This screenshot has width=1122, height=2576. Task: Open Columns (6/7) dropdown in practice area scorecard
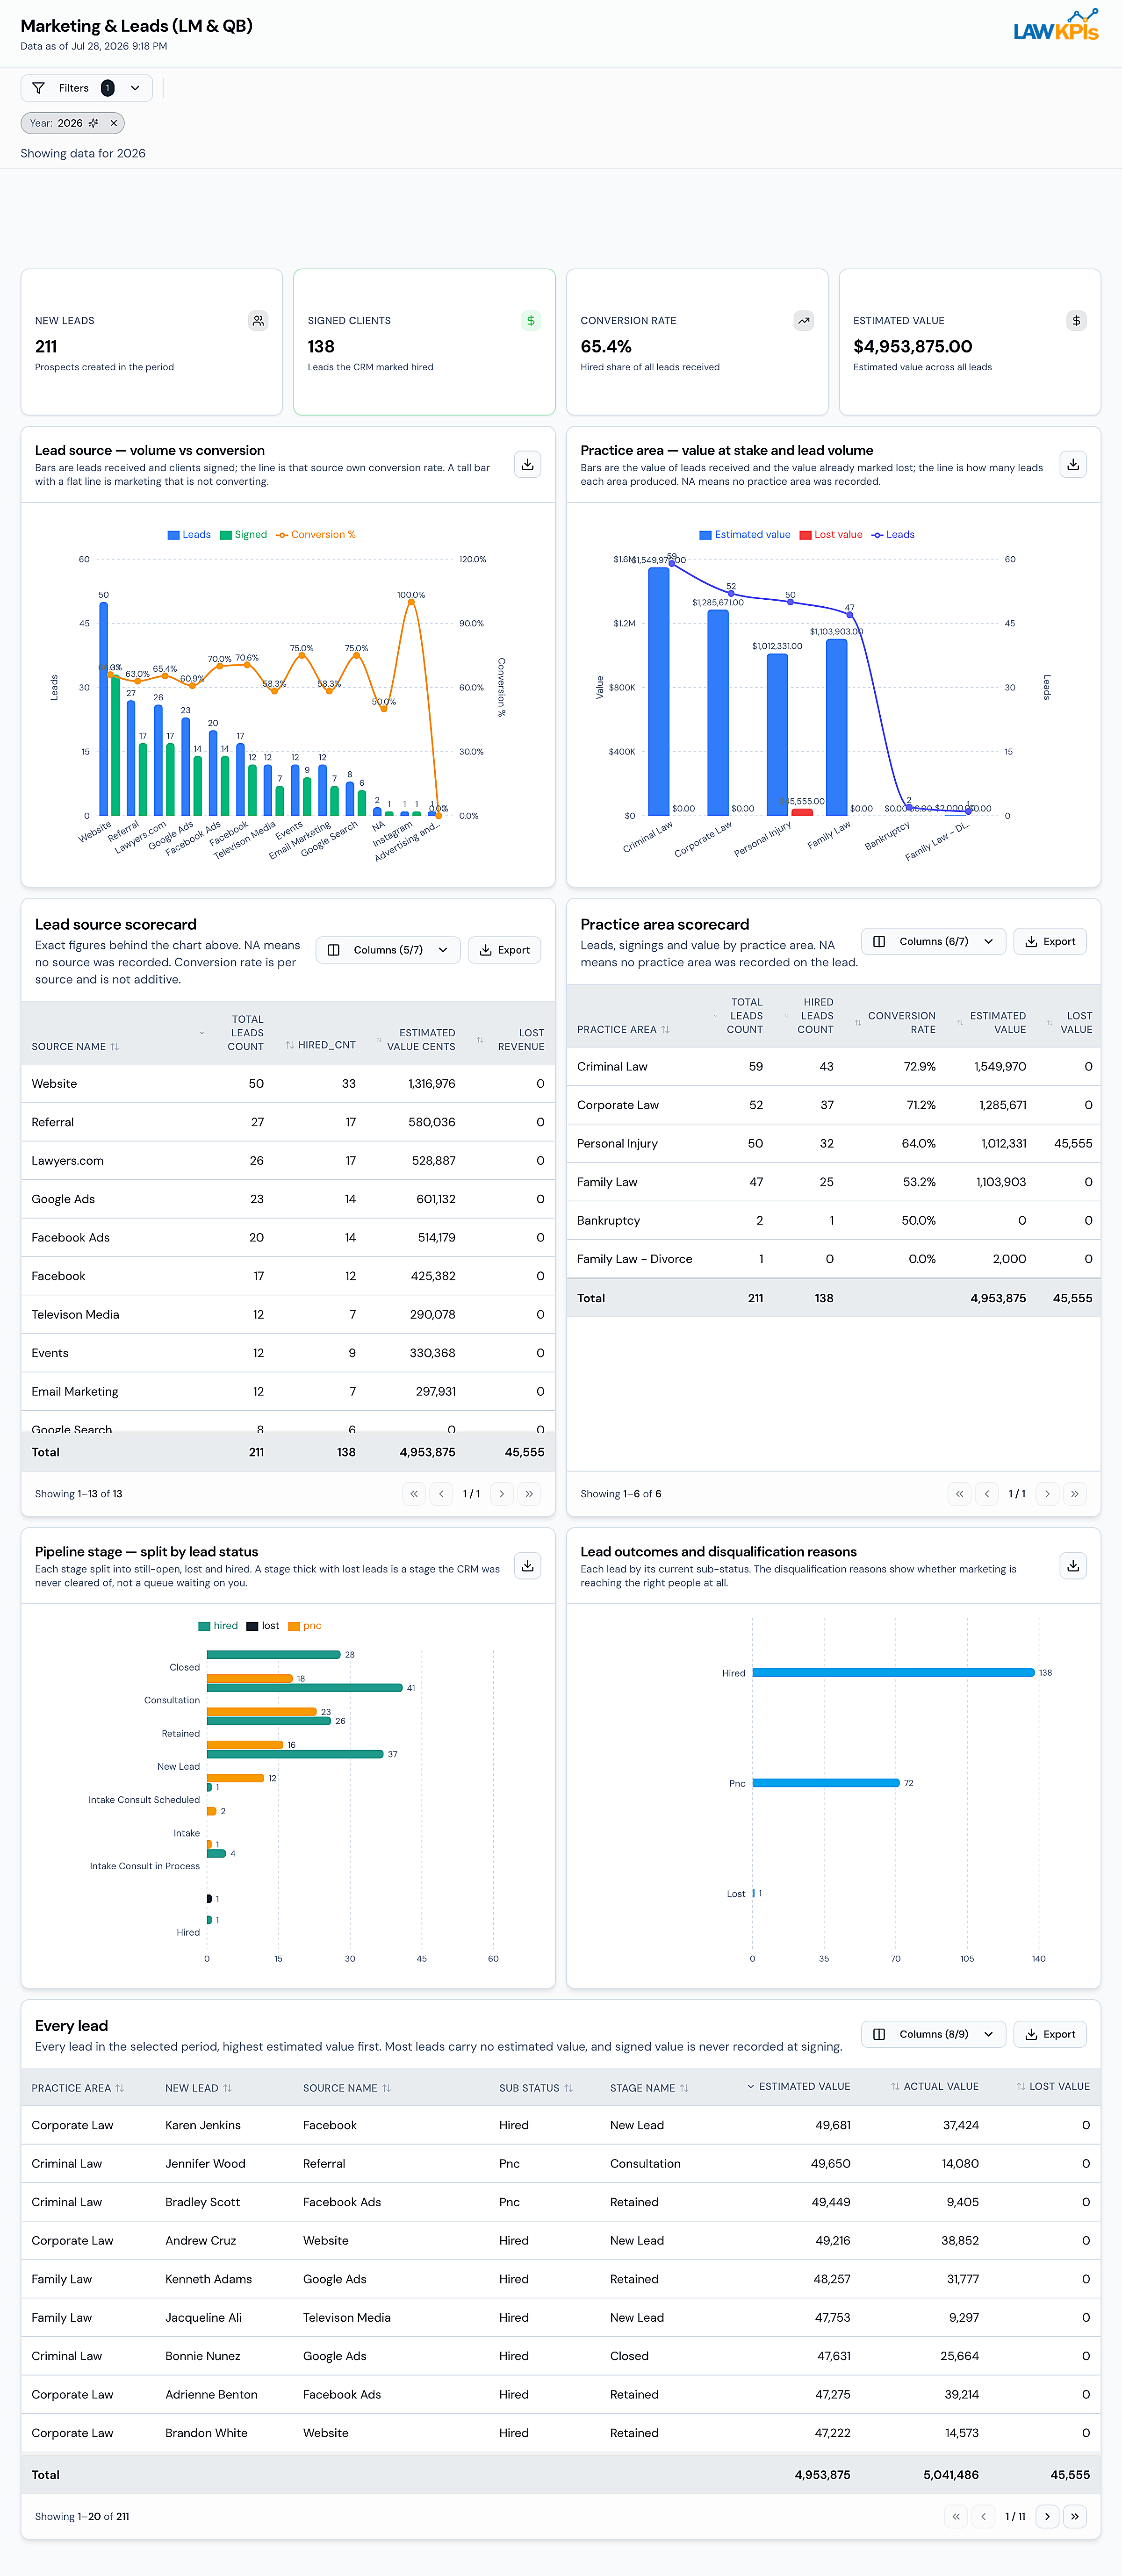tap(933, 941)
